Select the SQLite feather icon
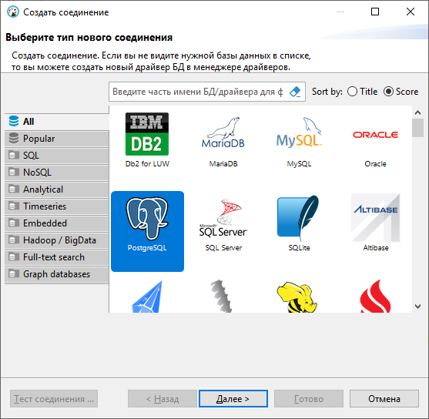The height and width of the screenshot is (419, 429). point(299,218)
